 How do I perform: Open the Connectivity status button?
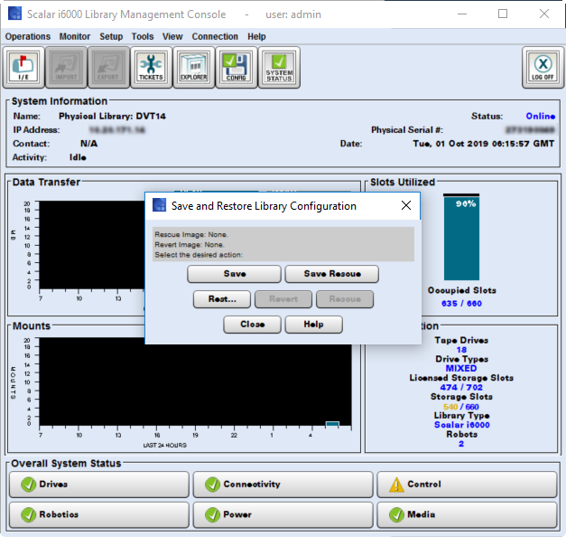[x=283, y=485]
